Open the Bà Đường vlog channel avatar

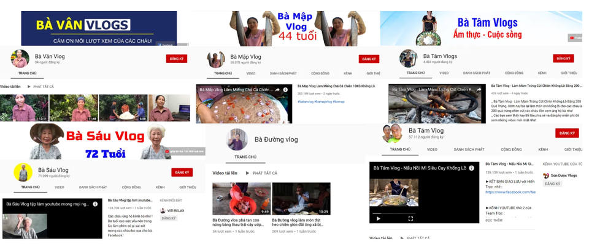point(237,139)
